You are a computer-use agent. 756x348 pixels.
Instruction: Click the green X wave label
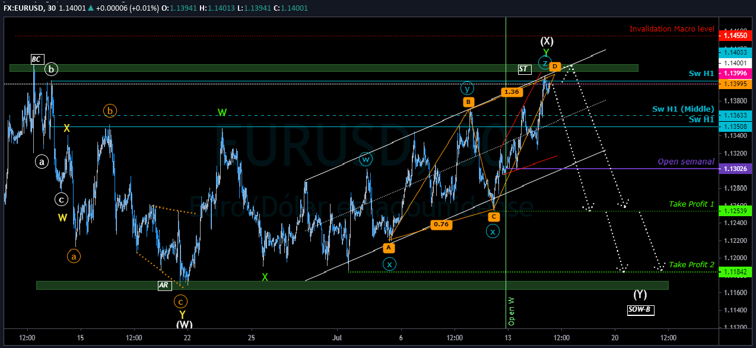(x=266, y=277)
